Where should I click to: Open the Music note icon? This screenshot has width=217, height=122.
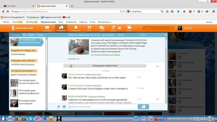click(113, 28)
